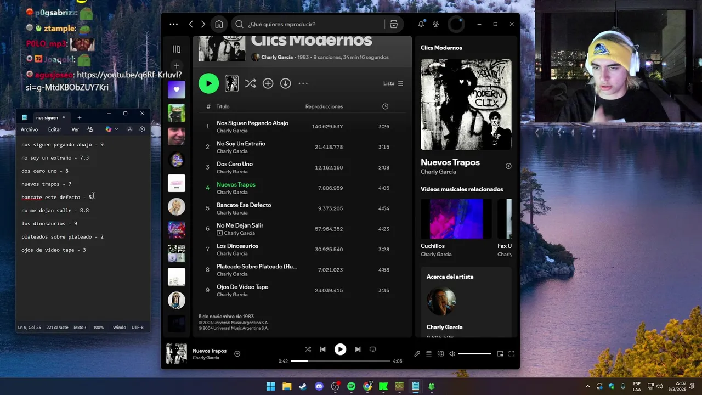
Task: Add a new Notepad tab
Action: [79, 117]
